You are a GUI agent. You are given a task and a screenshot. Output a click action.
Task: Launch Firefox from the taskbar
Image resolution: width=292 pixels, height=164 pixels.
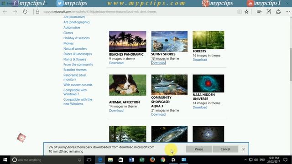pos(152,160)
